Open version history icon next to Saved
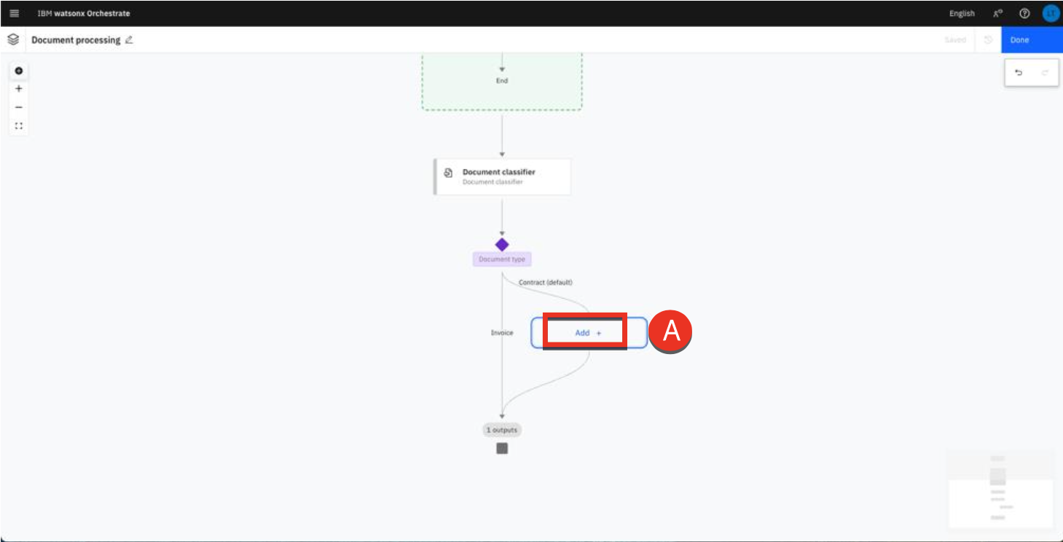The width and height of the screenshot is (1063, 542). (988, 40)
